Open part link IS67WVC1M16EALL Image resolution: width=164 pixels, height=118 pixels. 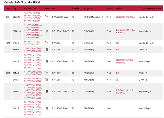click(33, 51)
